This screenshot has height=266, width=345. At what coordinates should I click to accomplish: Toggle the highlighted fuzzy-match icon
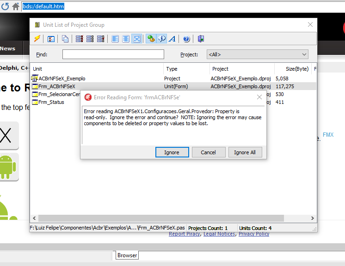click(136, 39)
